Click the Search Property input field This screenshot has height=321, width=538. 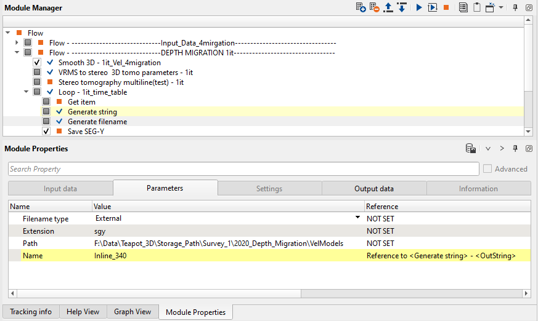243,168
